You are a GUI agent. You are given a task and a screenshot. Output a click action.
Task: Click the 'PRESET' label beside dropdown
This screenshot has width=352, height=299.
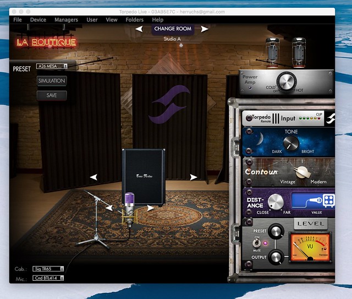point(21,69)
